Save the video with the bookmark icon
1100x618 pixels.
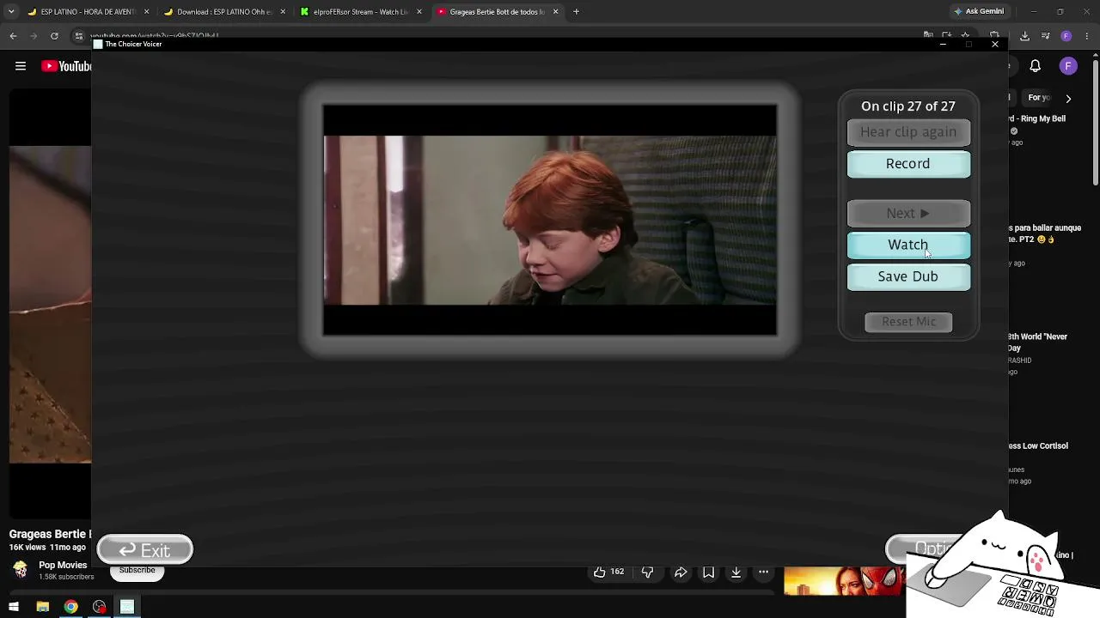click(x=708, y=572)
